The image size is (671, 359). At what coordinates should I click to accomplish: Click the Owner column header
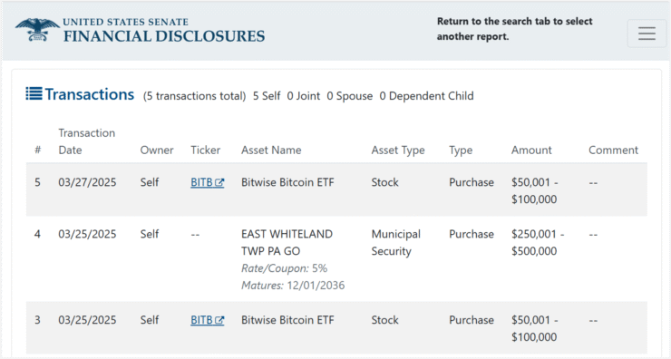(x=157, y=150)
